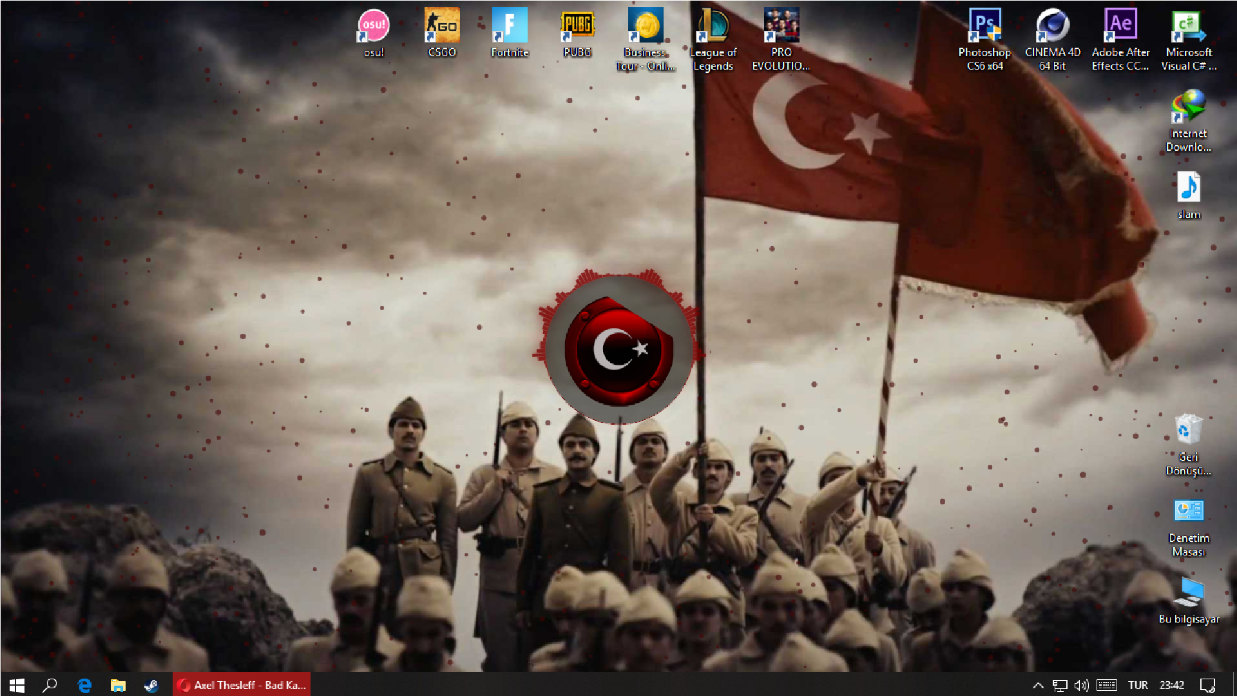This screenshot has height=696, width=1237.
Task: Expand hidden system tray icons chevron
Action: point(1037,685)
